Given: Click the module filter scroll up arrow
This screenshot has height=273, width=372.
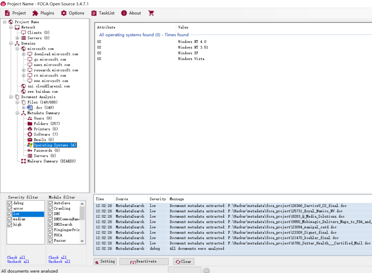Looking at the screenshot, I should pos(82,204).
